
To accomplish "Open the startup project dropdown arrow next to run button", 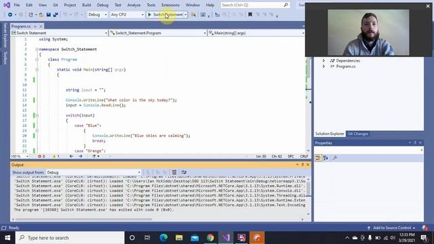I will click(x=186, y=15).
